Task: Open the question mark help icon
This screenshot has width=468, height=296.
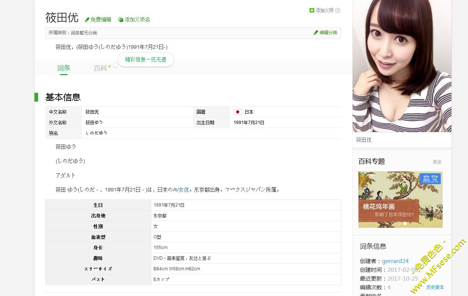Action: [338, 11]
